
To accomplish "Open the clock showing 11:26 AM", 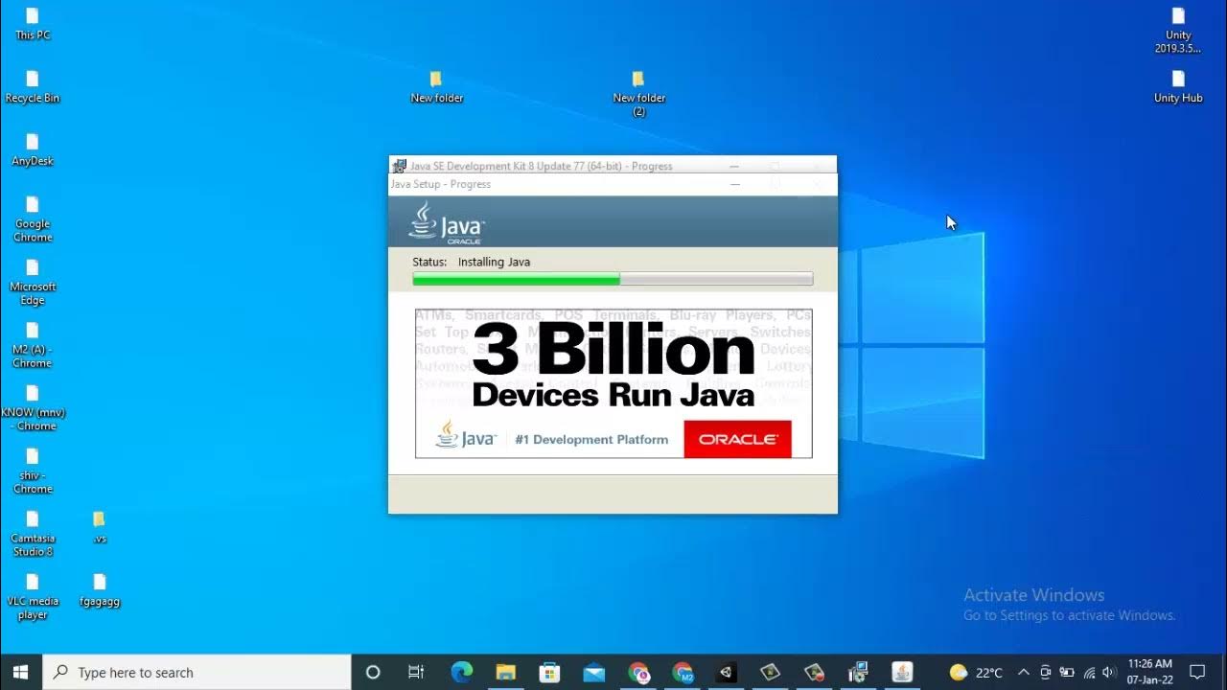I will [x=1149, y=672].
